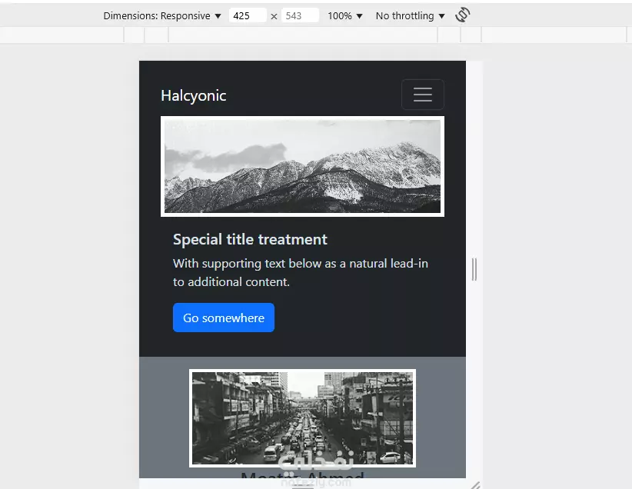
Task: Click the viewport width field showing 425
Action: coord(248,15)
